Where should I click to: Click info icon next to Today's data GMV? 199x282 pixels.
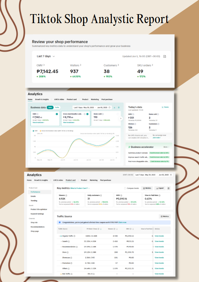133,114
